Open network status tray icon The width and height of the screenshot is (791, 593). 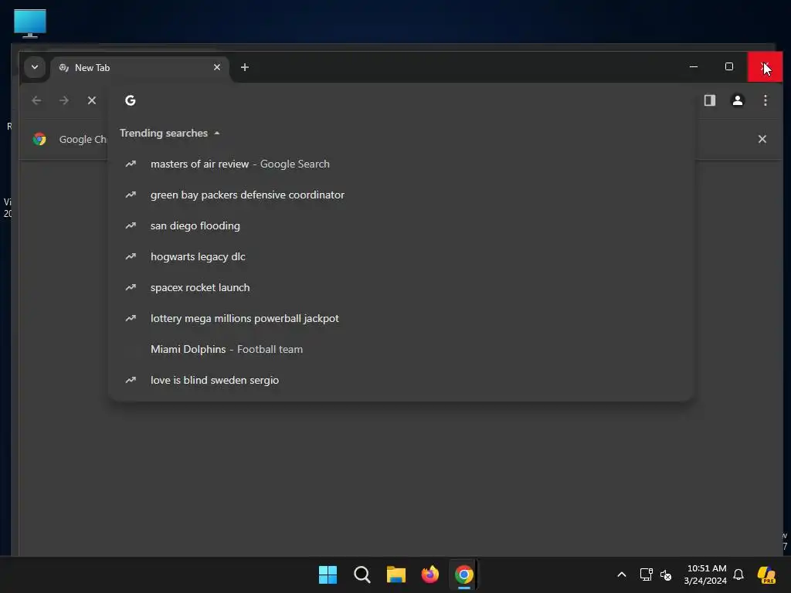click(x=647, y=574)
